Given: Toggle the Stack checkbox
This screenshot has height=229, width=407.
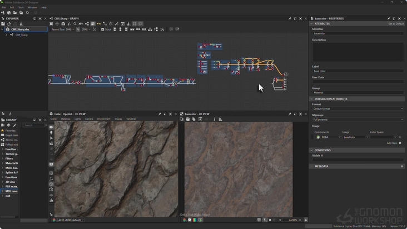Looking at the screenshot, I should [x=102, y=29].
